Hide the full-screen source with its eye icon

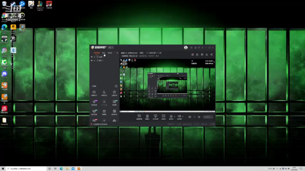click(91, 57)
